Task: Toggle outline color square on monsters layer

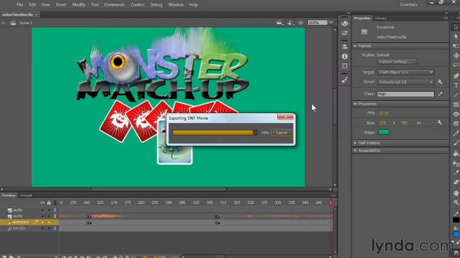Action: 55,222
